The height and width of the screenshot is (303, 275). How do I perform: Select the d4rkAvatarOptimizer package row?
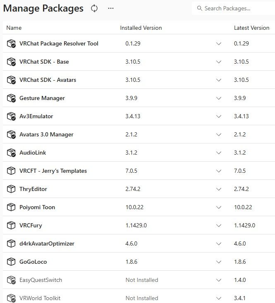point(139,243)
